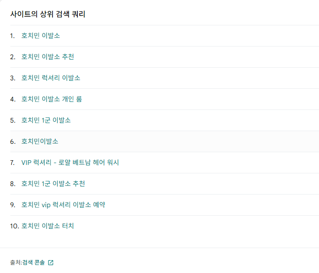Image resolution: width=319 pixels, height=273 pixels.
Task: Open the external link icon beside 검색 콘솔
Action: pyautogui.click(x=51, y=263)
